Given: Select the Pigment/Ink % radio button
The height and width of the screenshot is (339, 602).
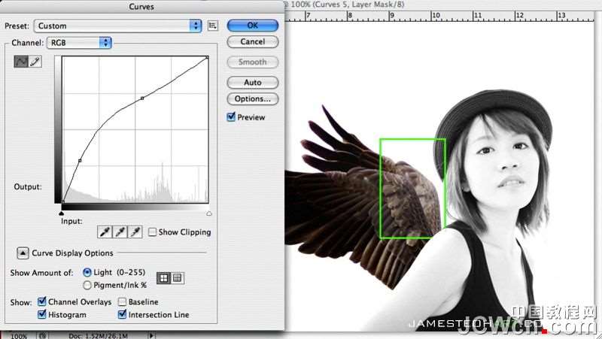Looking at the screenshot, I should (x=87, y=285).
